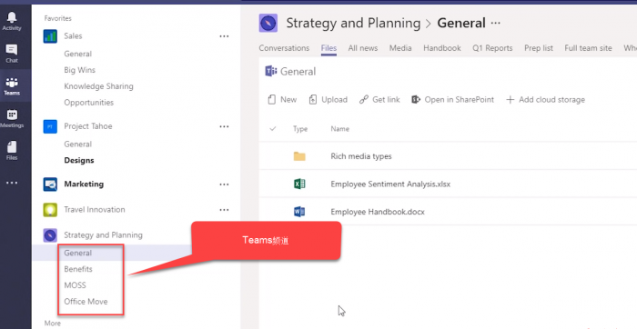Select the Office Move channel

(86, 302)
